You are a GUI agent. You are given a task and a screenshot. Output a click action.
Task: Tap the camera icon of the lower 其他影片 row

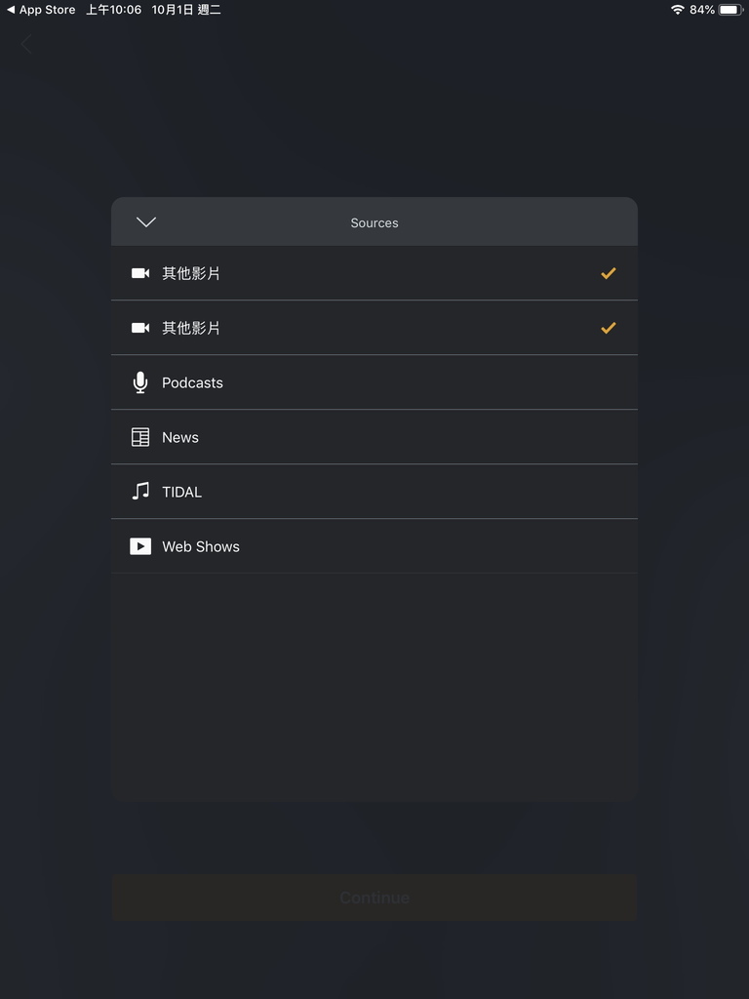140,328
